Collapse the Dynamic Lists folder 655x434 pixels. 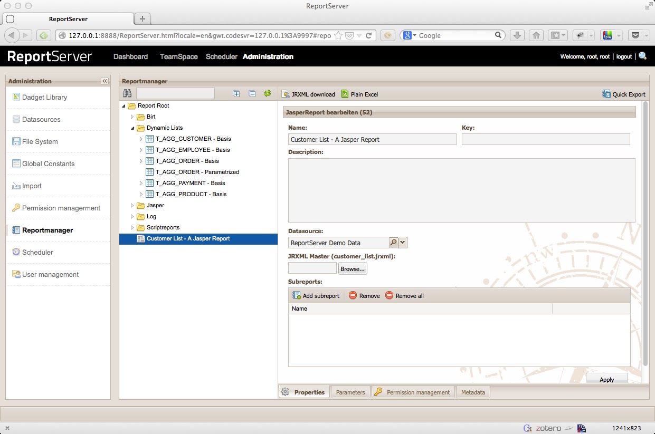pos(132,128)
